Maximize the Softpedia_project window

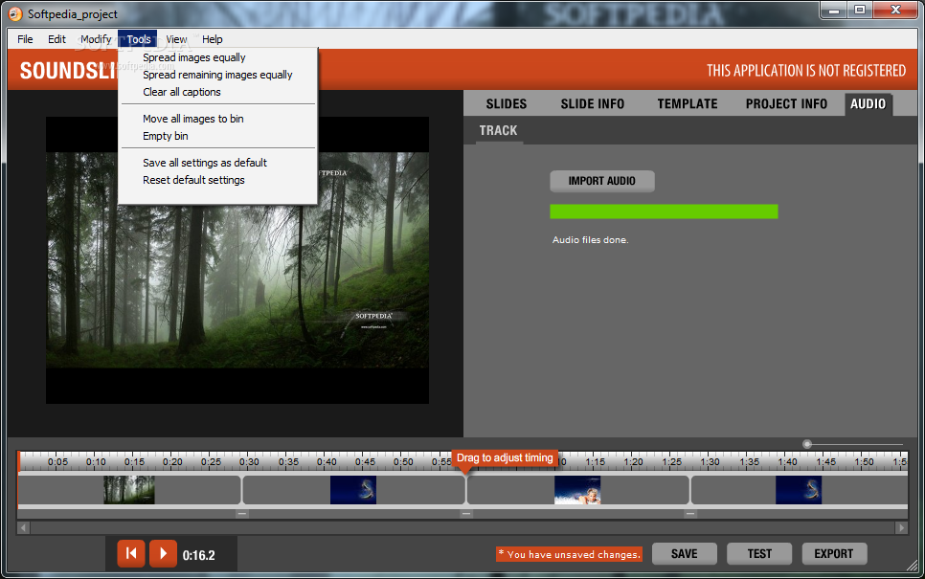pyautogui.click(x=860, y=11)
